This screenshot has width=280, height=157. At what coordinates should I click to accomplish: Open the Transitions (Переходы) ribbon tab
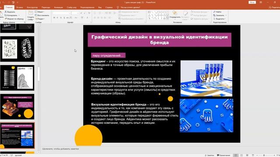45,7
